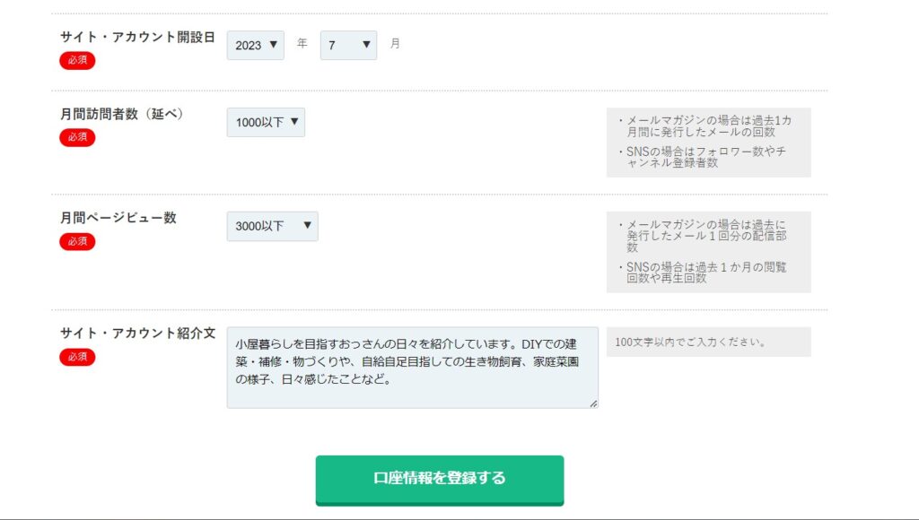919x520 pixels.
Task: Open the 2023 year dropdown
Action: tap(256, 45)
